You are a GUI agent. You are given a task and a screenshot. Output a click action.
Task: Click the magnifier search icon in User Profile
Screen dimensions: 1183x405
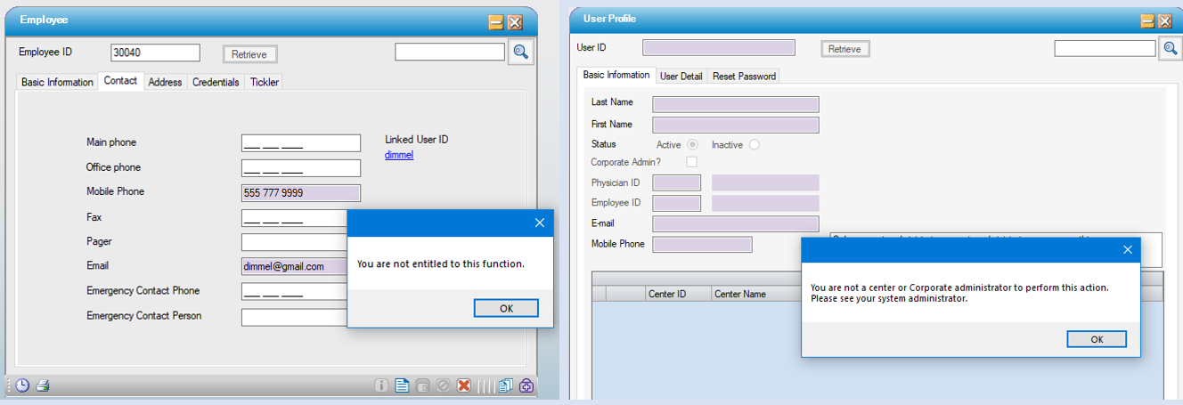1171,48
